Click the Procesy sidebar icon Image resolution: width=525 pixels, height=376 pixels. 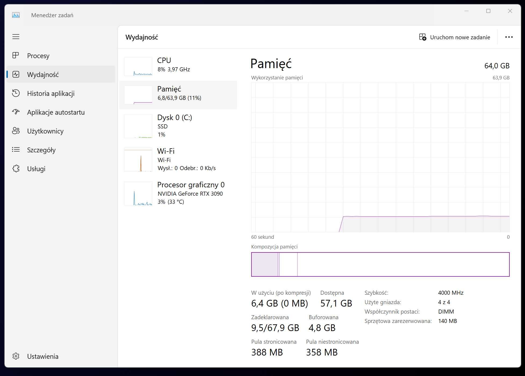click(16, 55)
